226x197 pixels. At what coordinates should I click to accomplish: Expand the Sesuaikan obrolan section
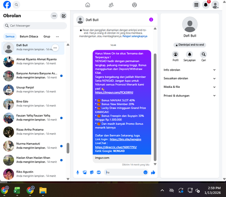189,78
